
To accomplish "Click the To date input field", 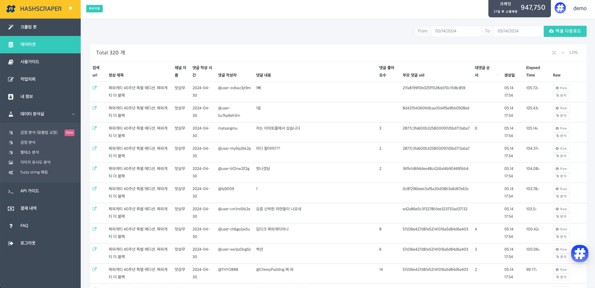I will (518, 31).
